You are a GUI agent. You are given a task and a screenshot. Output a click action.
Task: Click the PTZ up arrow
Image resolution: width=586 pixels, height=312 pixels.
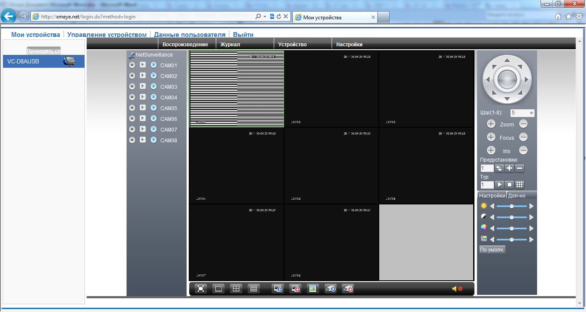(507, 60)
